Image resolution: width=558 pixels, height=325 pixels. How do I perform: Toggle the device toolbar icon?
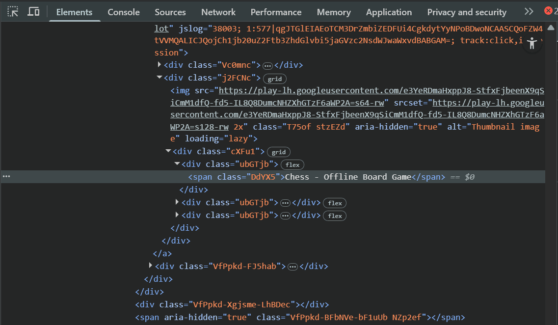[33, 11]
